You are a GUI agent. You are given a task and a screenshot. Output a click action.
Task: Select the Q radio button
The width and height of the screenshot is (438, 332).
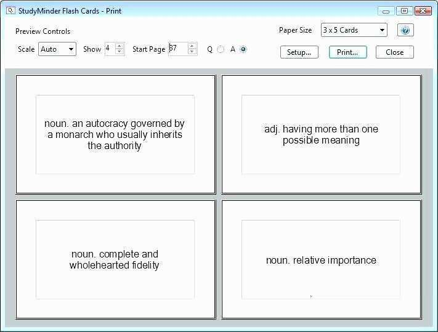(x=221, y=49)
